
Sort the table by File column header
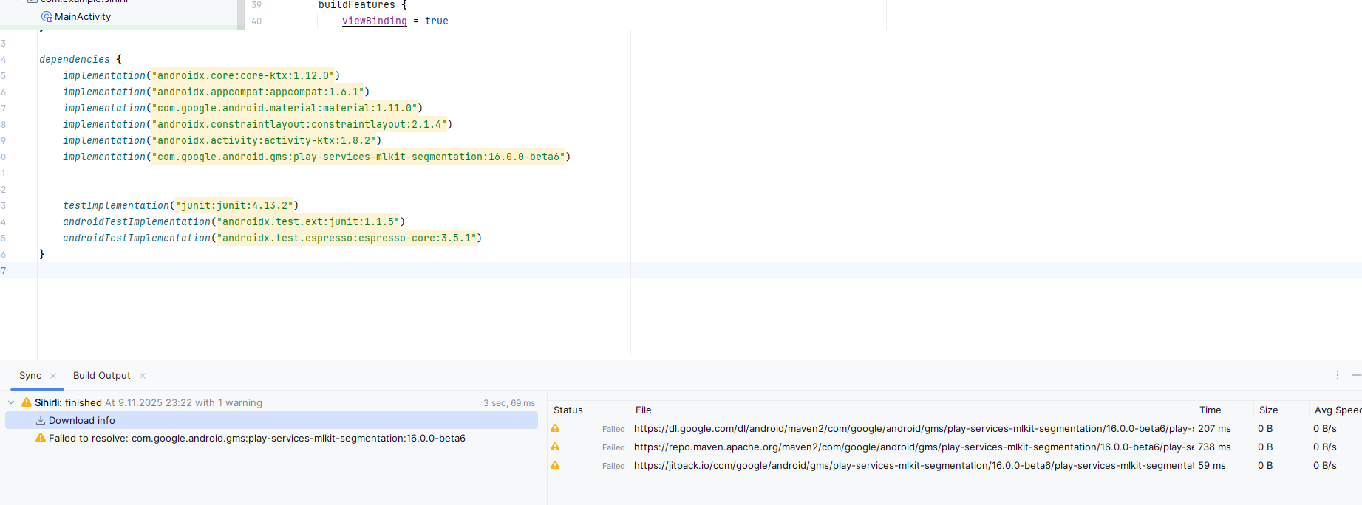pyautogui.click(x=643, y=410)
